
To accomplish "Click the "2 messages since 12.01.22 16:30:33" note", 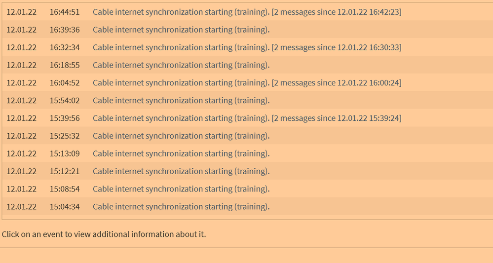I will [x=337, y=47].
